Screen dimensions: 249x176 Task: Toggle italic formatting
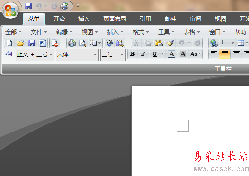[143, 54]
